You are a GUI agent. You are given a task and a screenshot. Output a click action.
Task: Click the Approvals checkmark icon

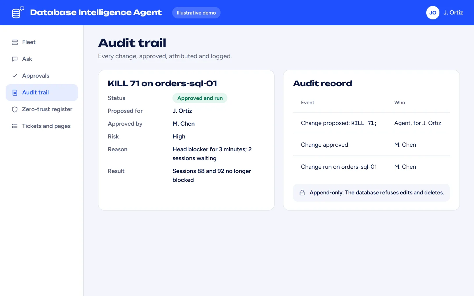tap(15, 76)
